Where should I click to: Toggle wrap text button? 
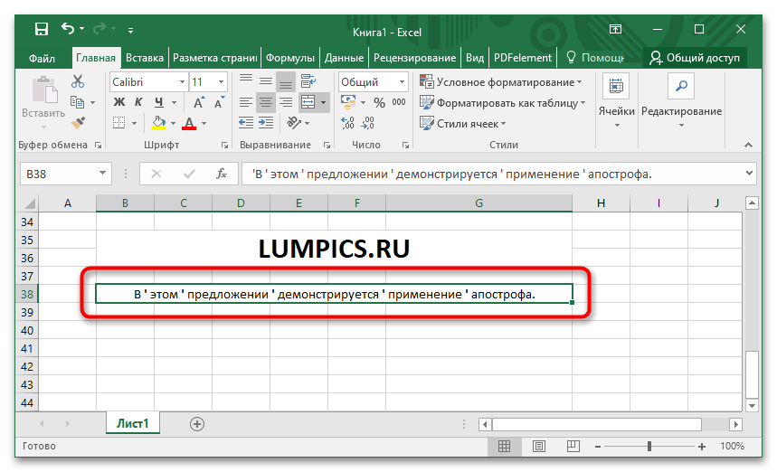click(307, 81)
